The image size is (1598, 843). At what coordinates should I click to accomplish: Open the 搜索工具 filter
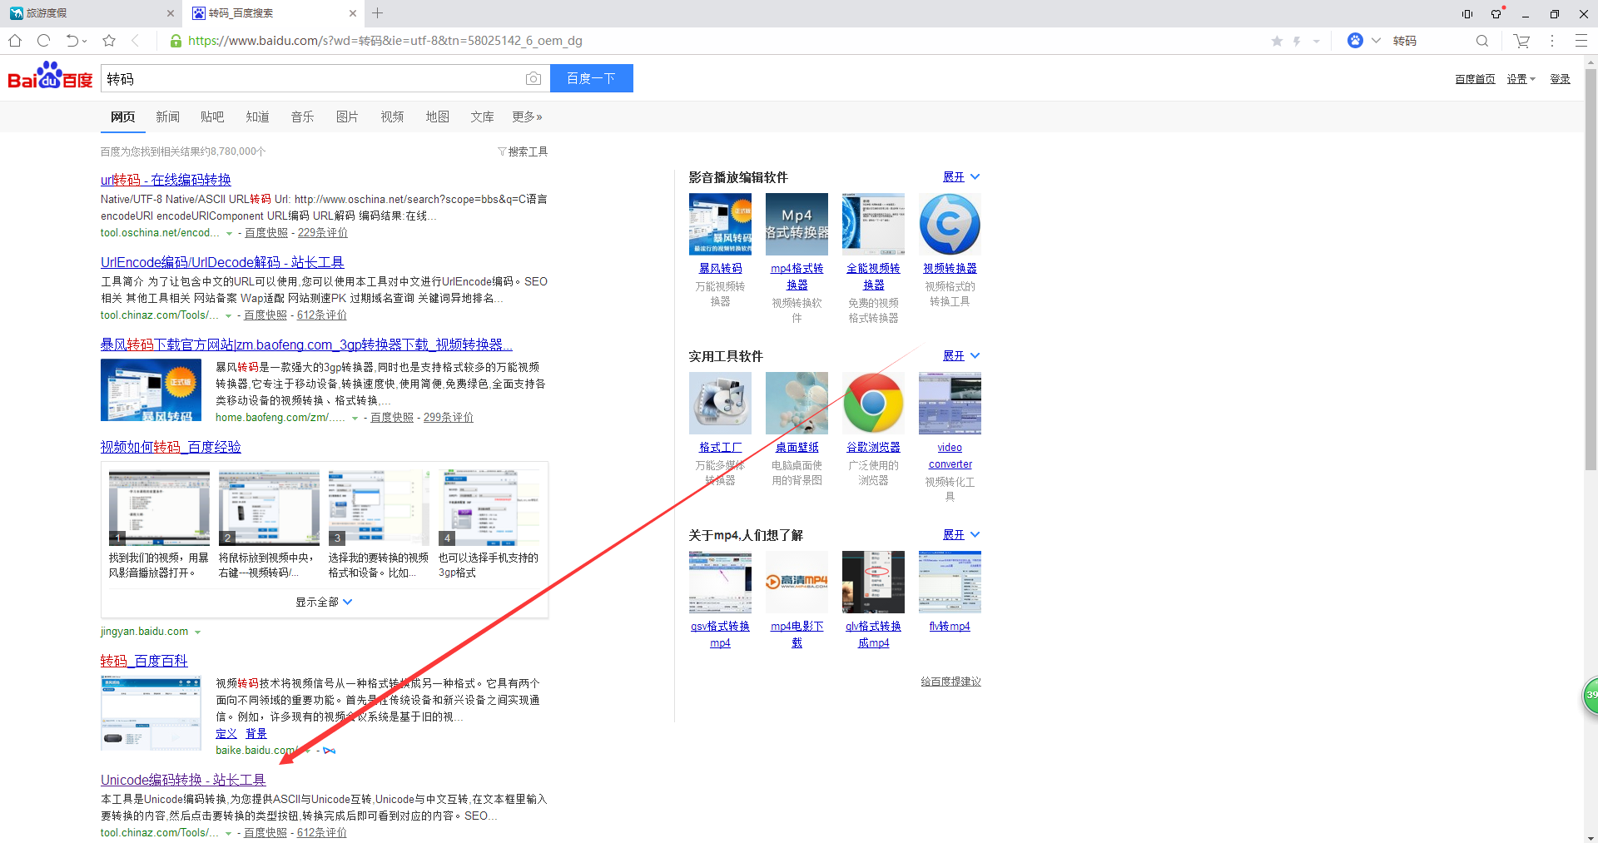click(523, 151)
